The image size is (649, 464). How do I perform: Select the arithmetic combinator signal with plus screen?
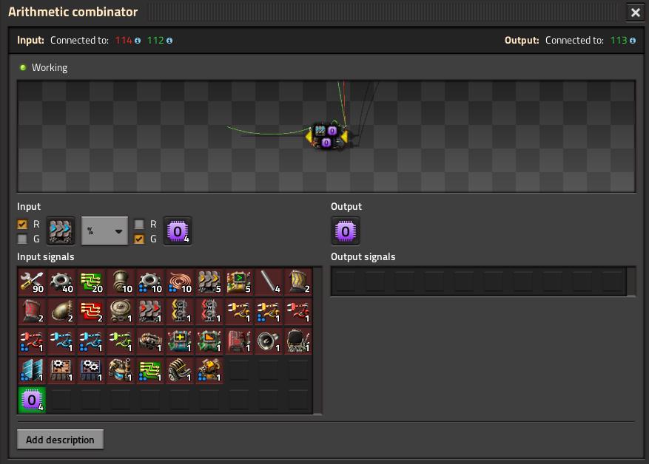click(181, 341)
